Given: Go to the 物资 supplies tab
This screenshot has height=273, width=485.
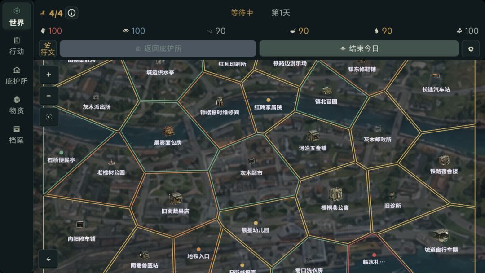Looking at the screenshot, I should tap(17, 105).
